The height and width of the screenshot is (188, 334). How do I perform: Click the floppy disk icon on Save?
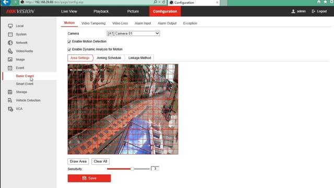click(85, 178)
